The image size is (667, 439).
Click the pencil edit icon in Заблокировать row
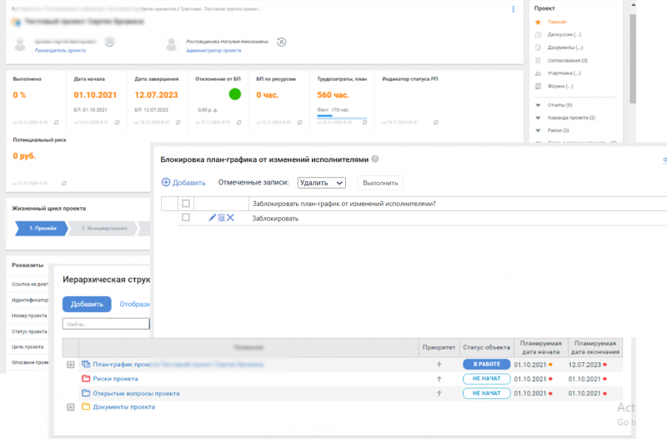tap(212, 218)
